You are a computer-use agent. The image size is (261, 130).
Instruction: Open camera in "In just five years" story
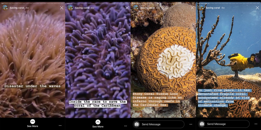point(202,124)
